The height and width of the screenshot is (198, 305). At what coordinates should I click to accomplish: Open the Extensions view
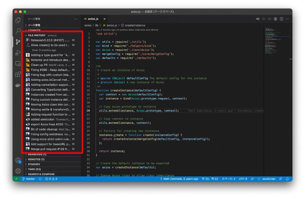[18, 74]
